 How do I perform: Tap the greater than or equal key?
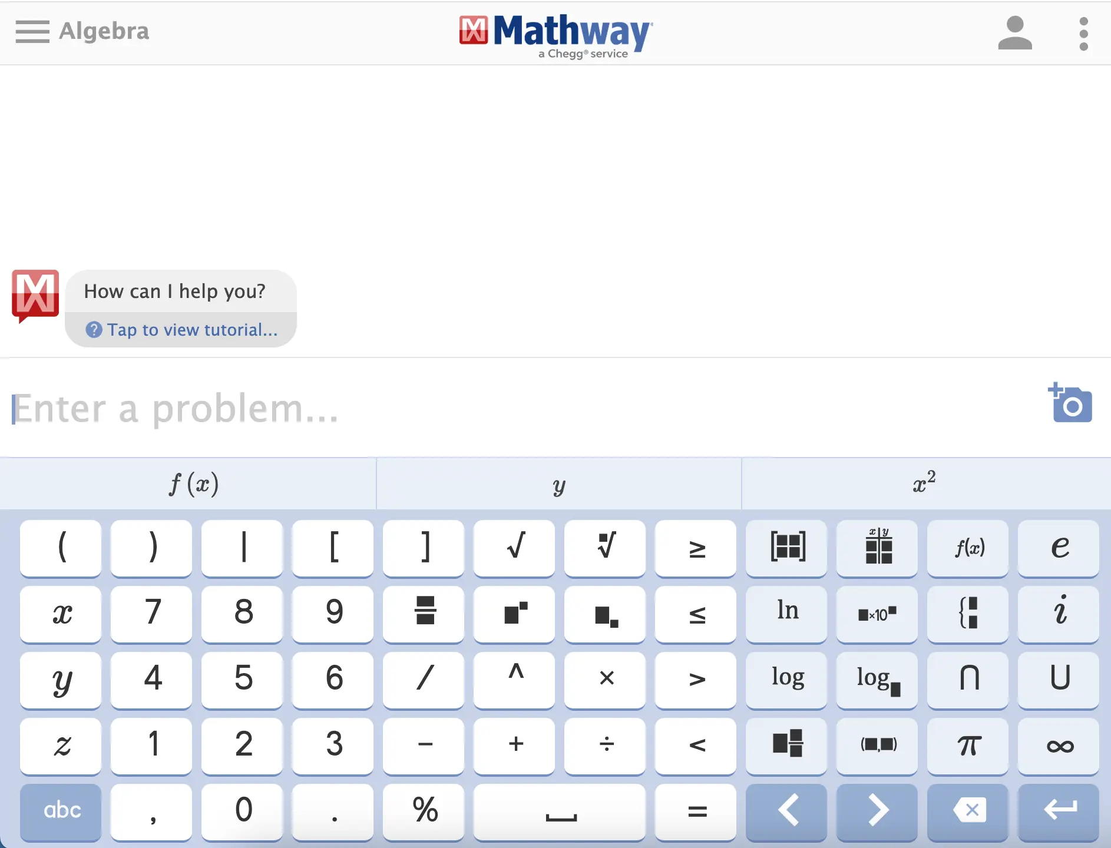pos(696,548)
